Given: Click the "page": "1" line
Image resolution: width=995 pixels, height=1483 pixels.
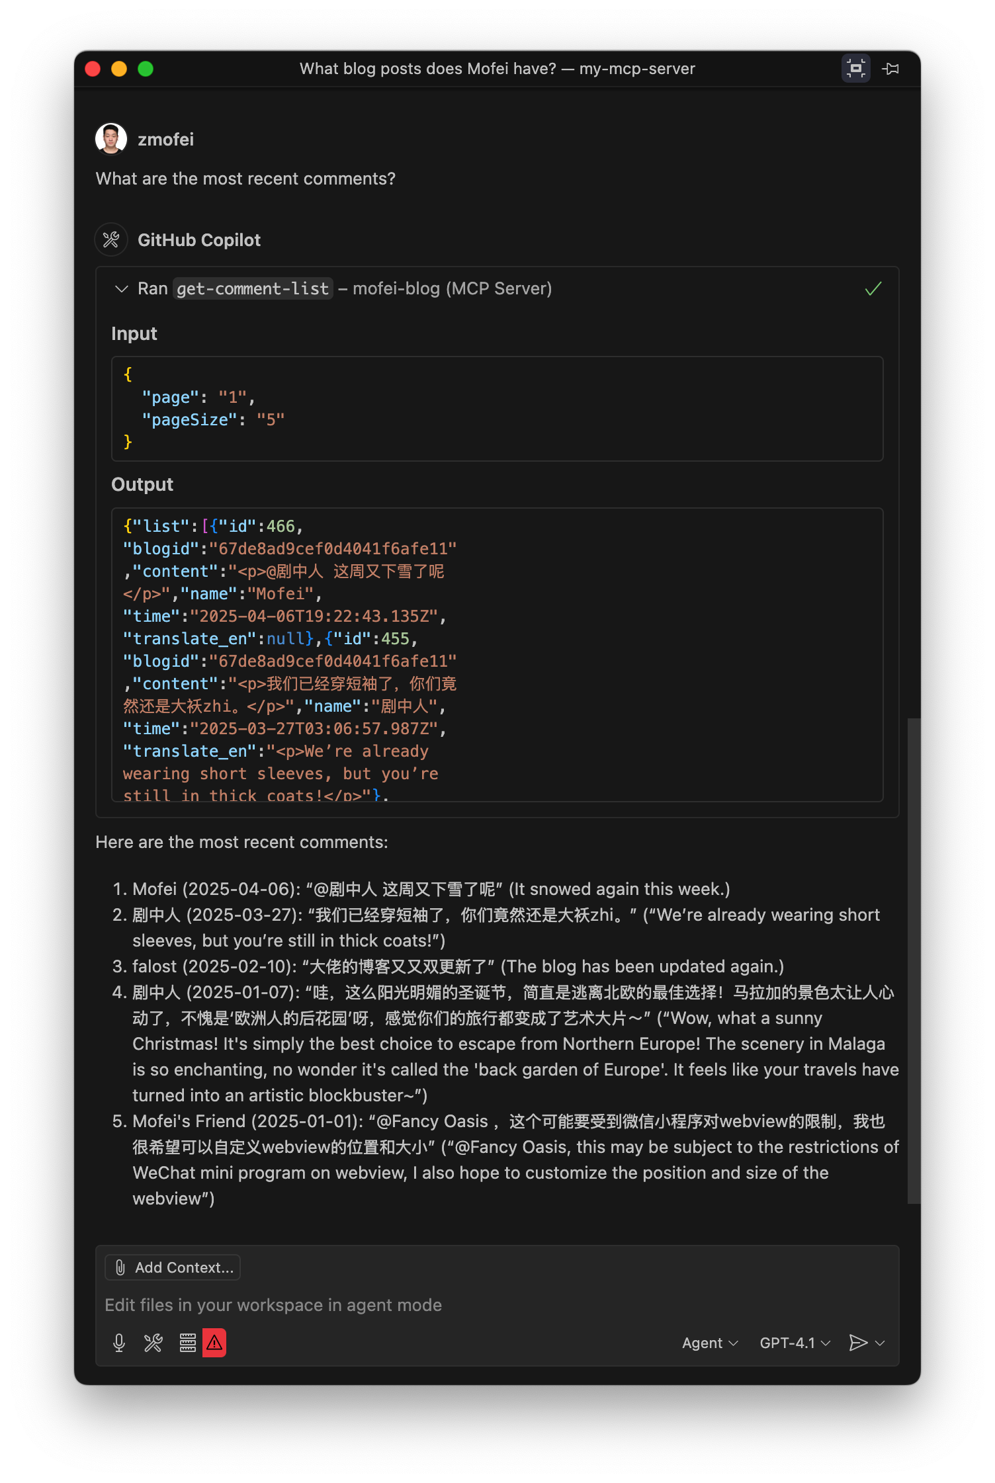Looking at the screenshot, I should pos(198,397).
